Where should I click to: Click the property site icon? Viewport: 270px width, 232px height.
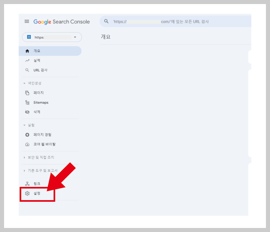pos(29,37)
